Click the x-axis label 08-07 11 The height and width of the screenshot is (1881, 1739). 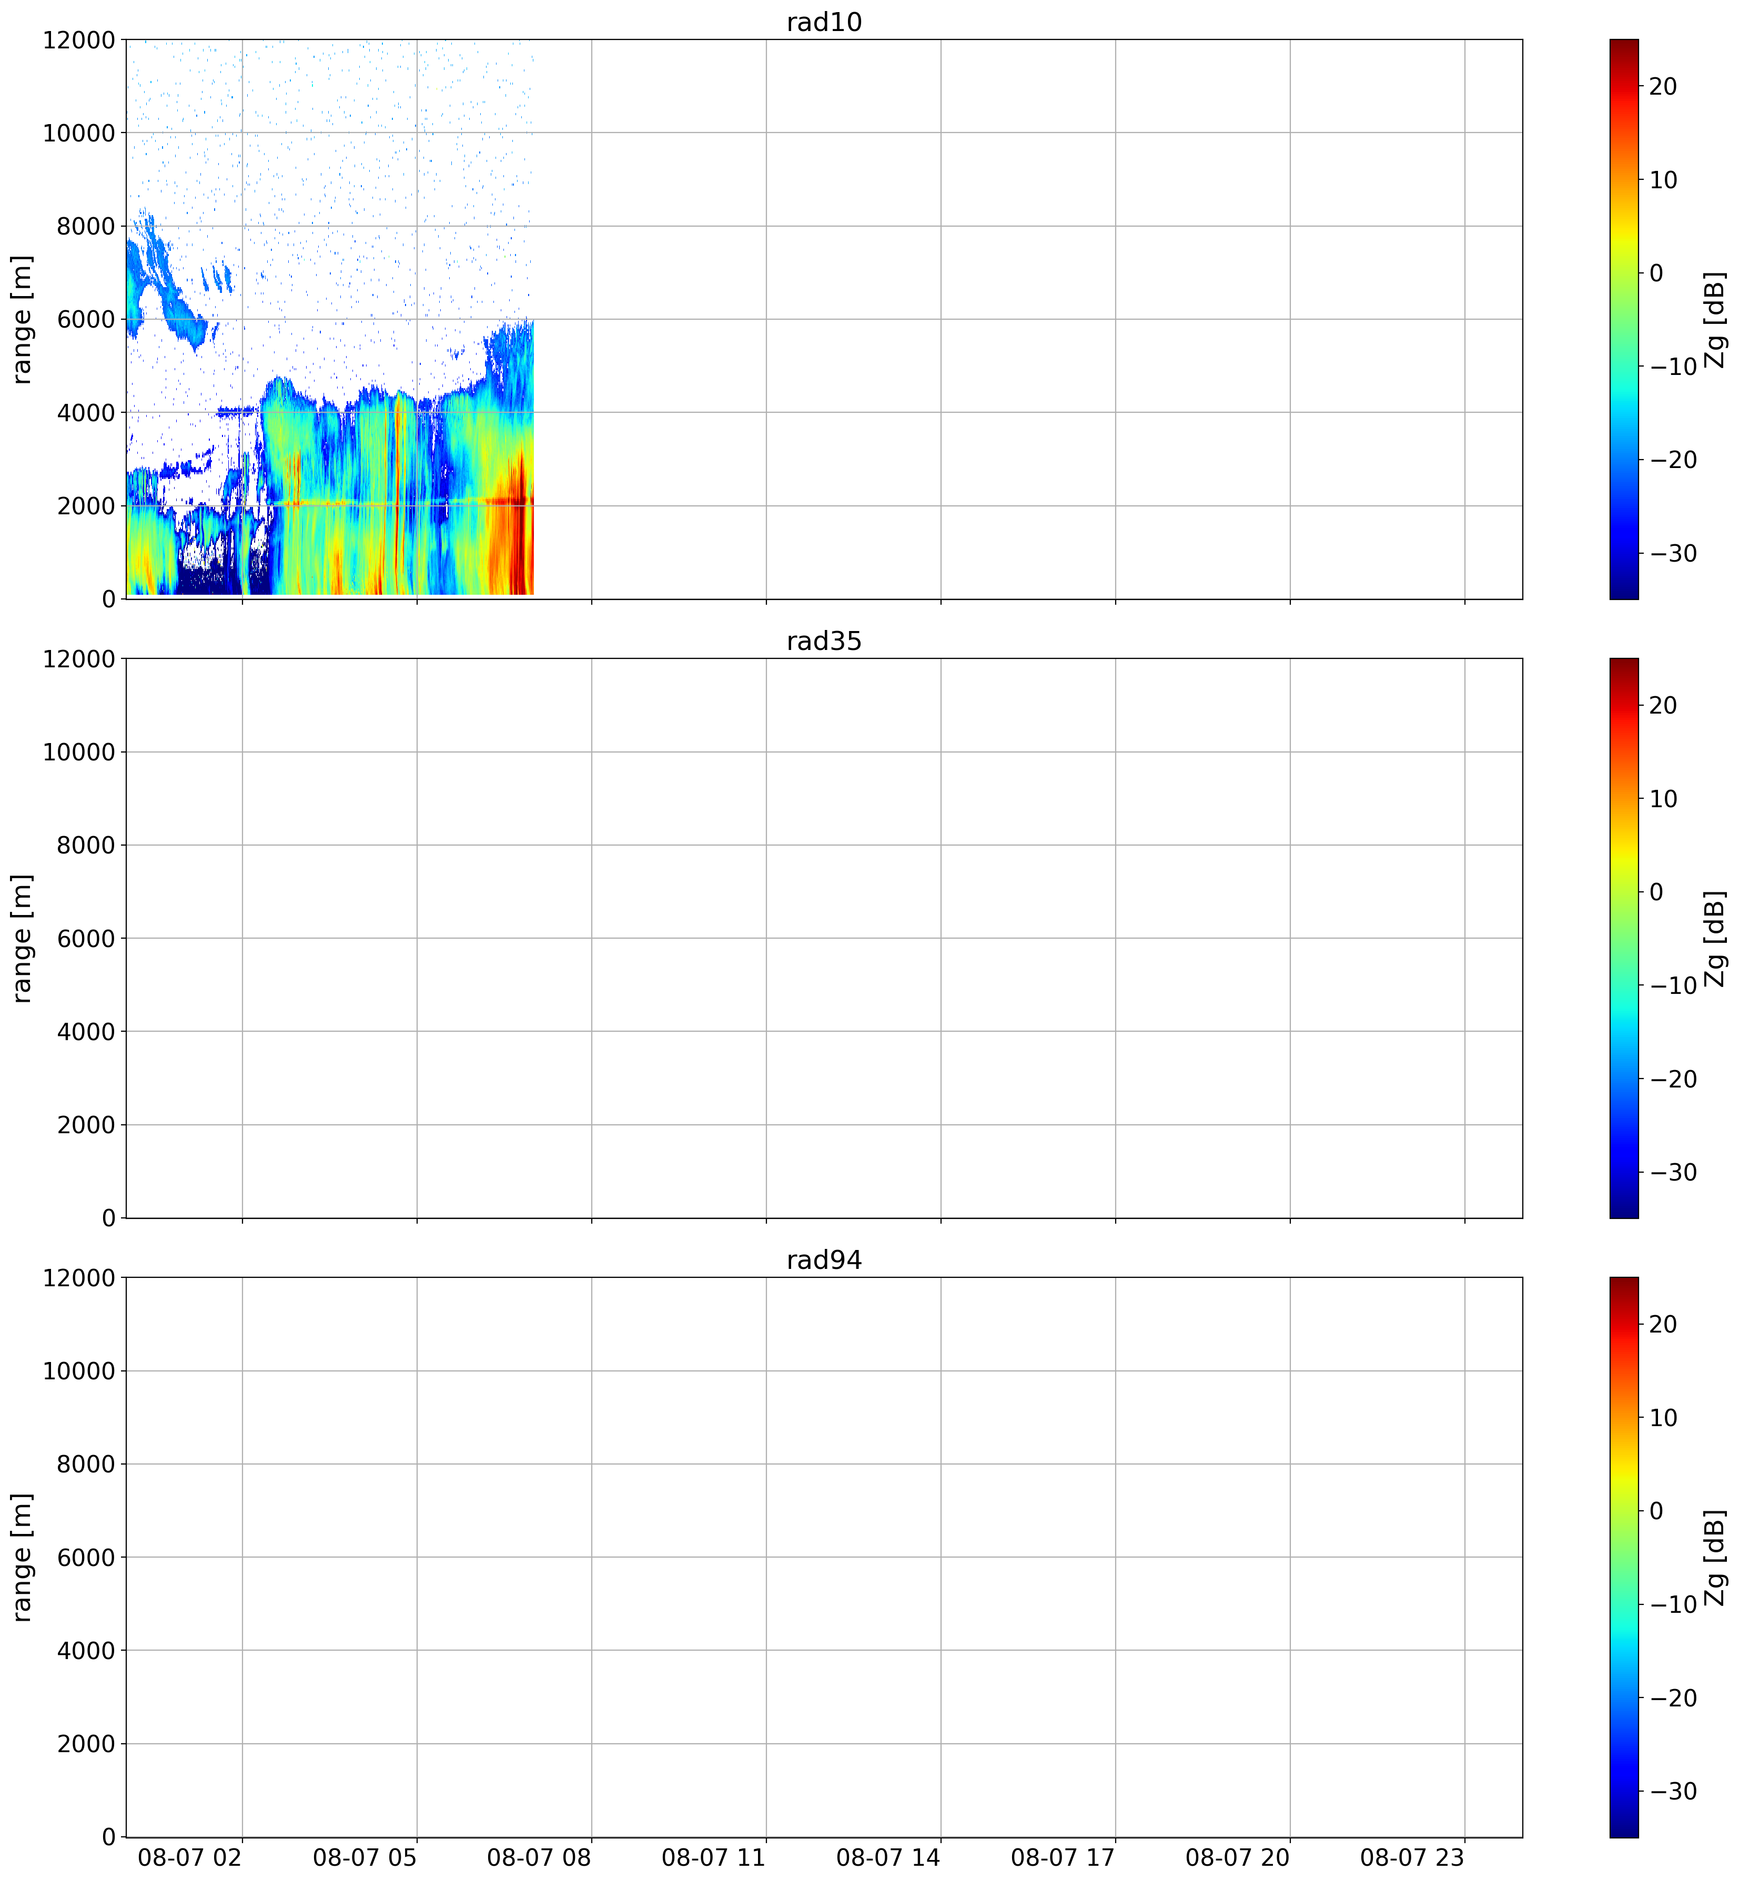click(x=713, y=1857)
